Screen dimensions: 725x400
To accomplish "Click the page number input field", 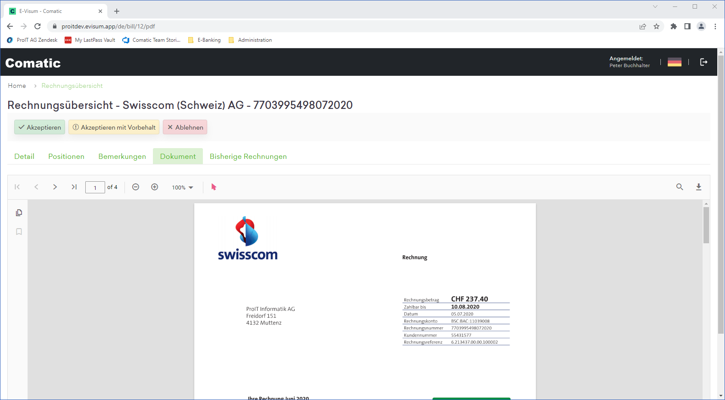I will 95,187.
